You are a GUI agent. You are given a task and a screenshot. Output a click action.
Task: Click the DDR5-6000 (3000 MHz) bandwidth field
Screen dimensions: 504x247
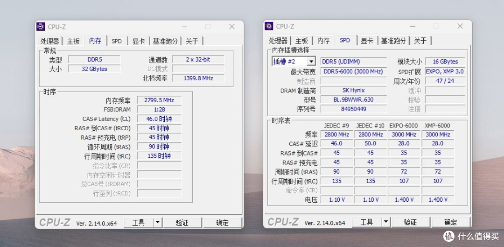tap(354, 71)
